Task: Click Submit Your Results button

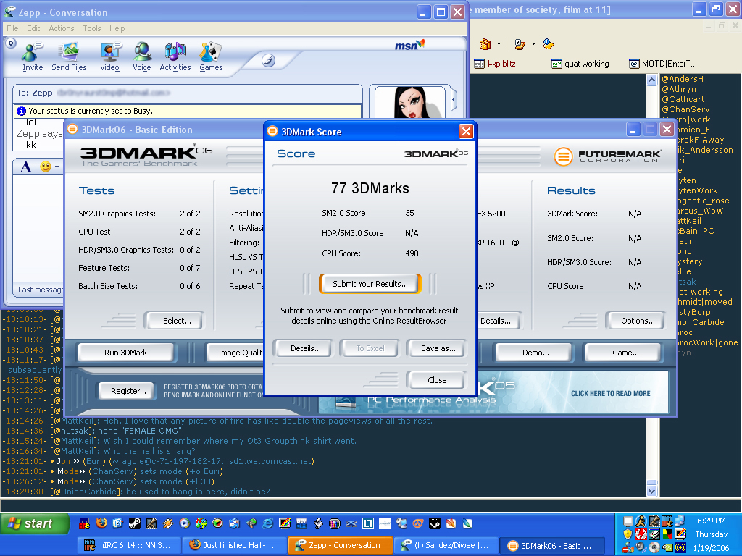Action: click(370, 284)
